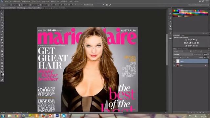The image size is (210, 118).
Task: Add a Curves adjustment layer
Action: tap(191, 40)
